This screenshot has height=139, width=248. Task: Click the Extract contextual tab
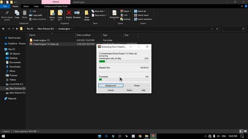[56, 2]
